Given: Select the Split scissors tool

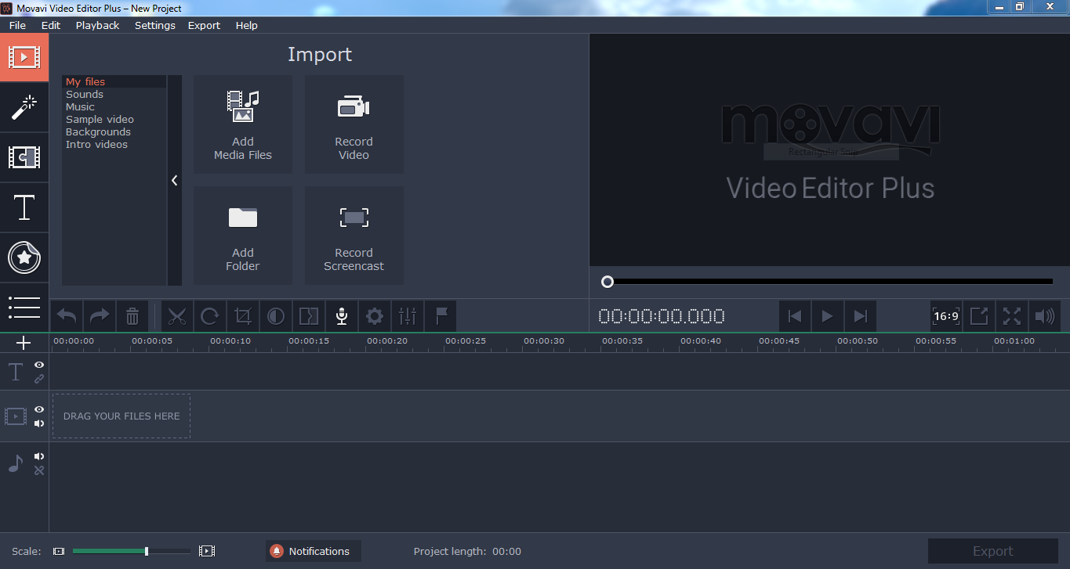Looking at the screenshot, I should click(177, 316).
